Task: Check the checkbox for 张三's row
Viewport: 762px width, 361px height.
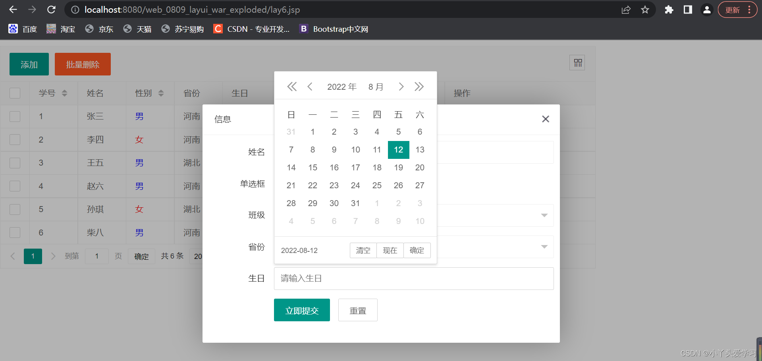Action: pos(15,116)
